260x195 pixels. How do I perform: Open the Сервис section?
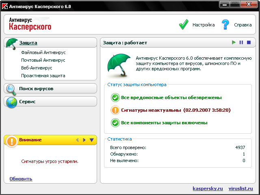click(x=27, y=102)
